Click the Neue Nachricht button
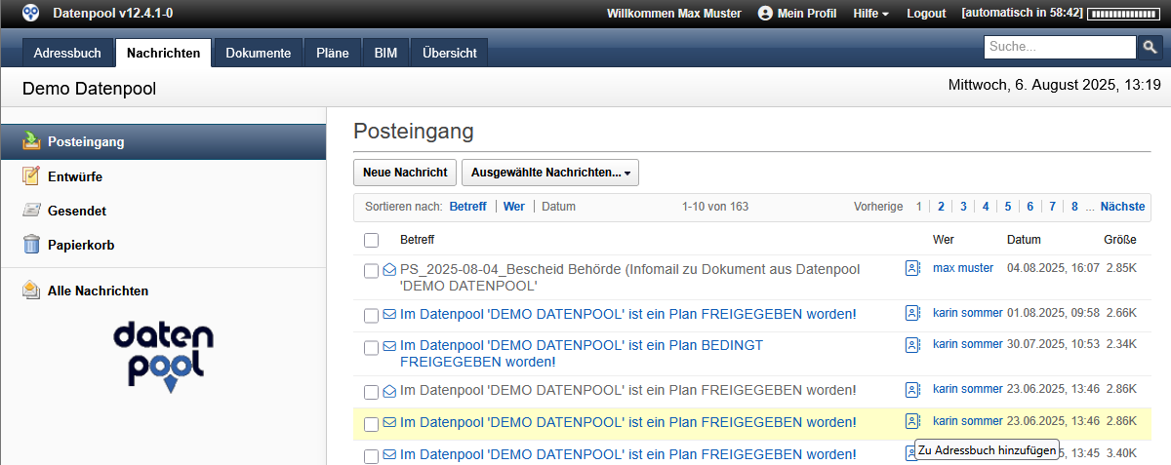 (405, 173)
